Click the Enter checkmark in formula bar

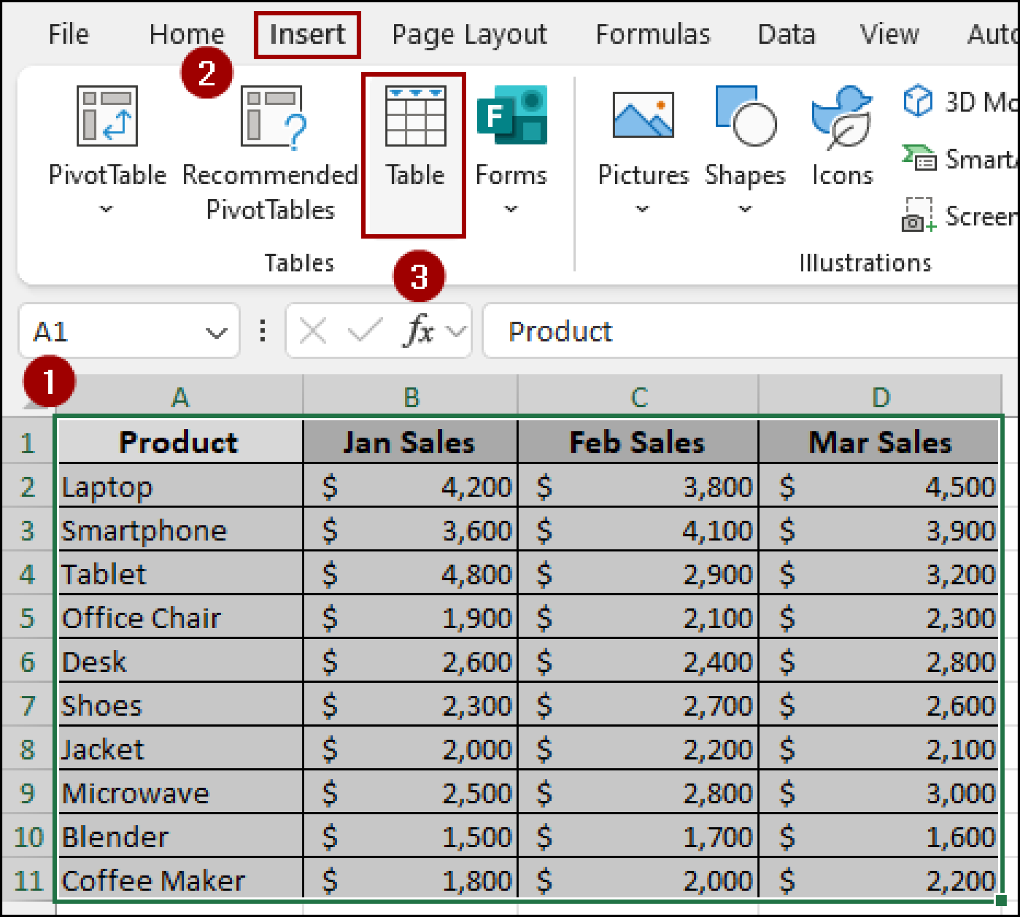click(x=364, y=330)
